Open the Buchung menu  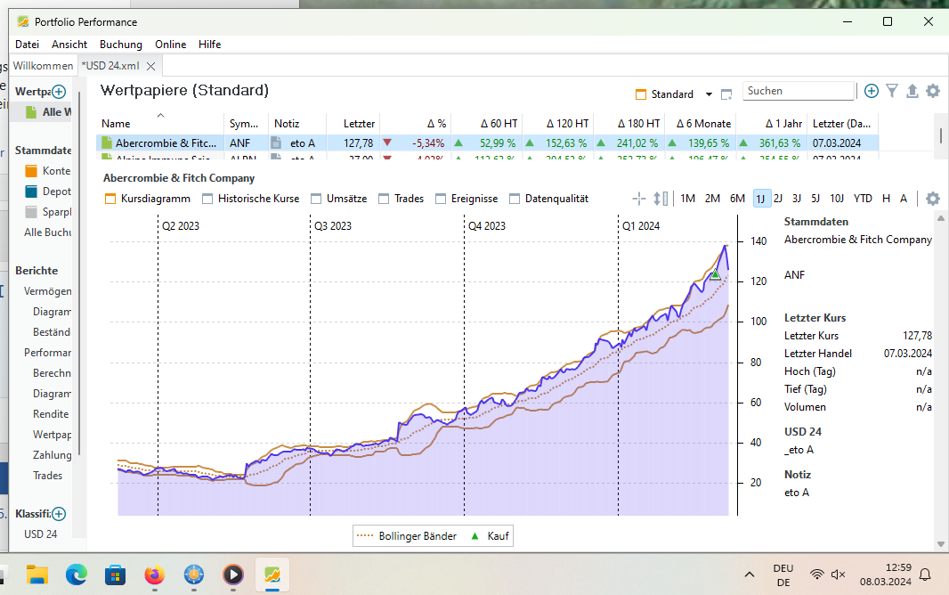coord(121,45)
